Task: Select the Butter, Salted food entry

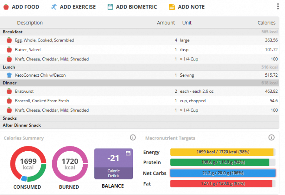Action: pyautogui.click(x=28, y=50)
